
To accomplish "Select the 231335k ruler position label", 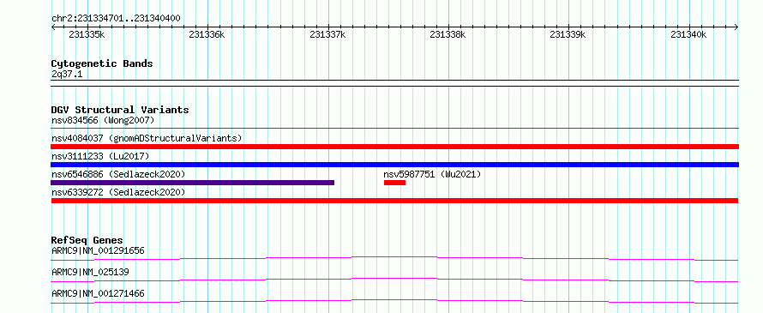I will click(87, 34).
